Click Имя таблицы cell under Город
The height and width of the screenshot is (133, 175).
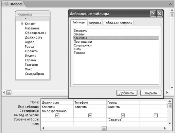pyautogui.click(x=123, y=107)
